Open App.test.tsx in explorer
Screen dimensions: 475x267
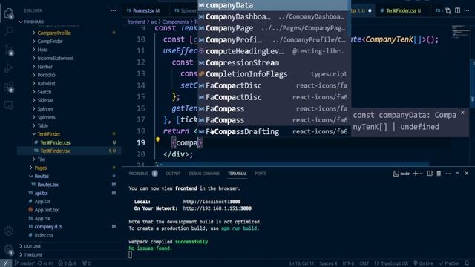tap(46, 210)
